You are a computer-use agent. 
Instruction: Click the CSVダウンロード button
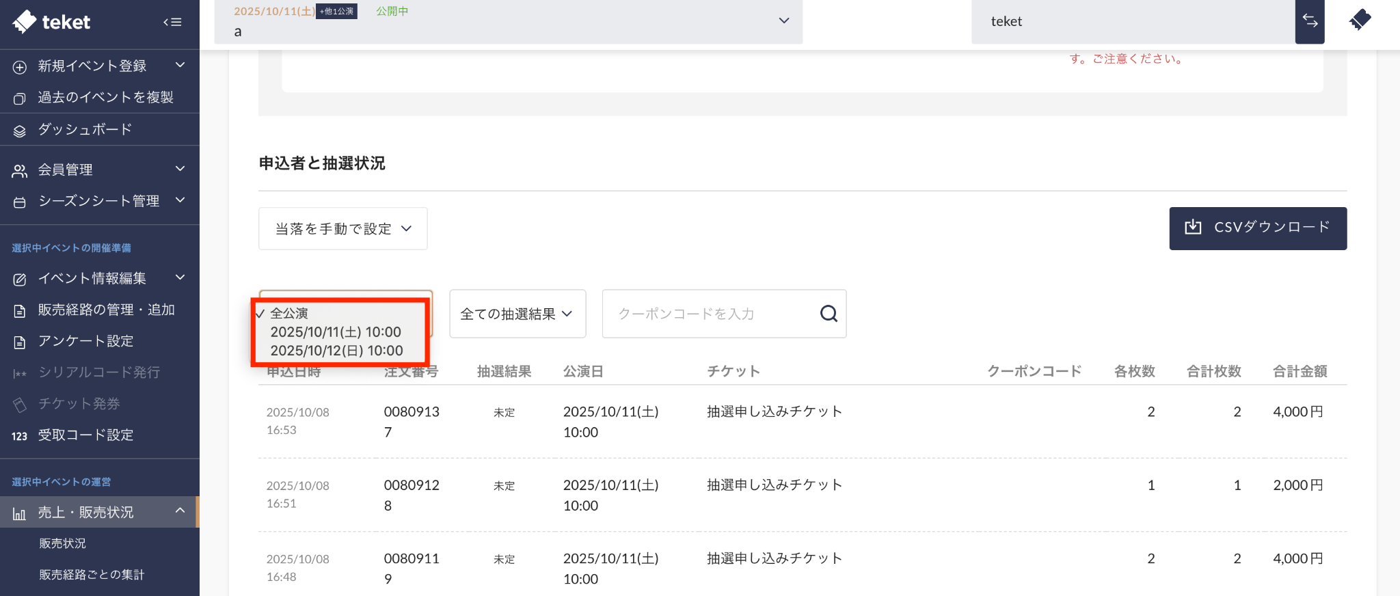(x=1257, y=228)
